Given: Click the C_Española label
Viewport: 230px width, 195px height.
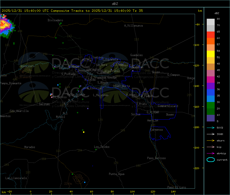Looking at the screenshot, I should [x=110, y=59].
